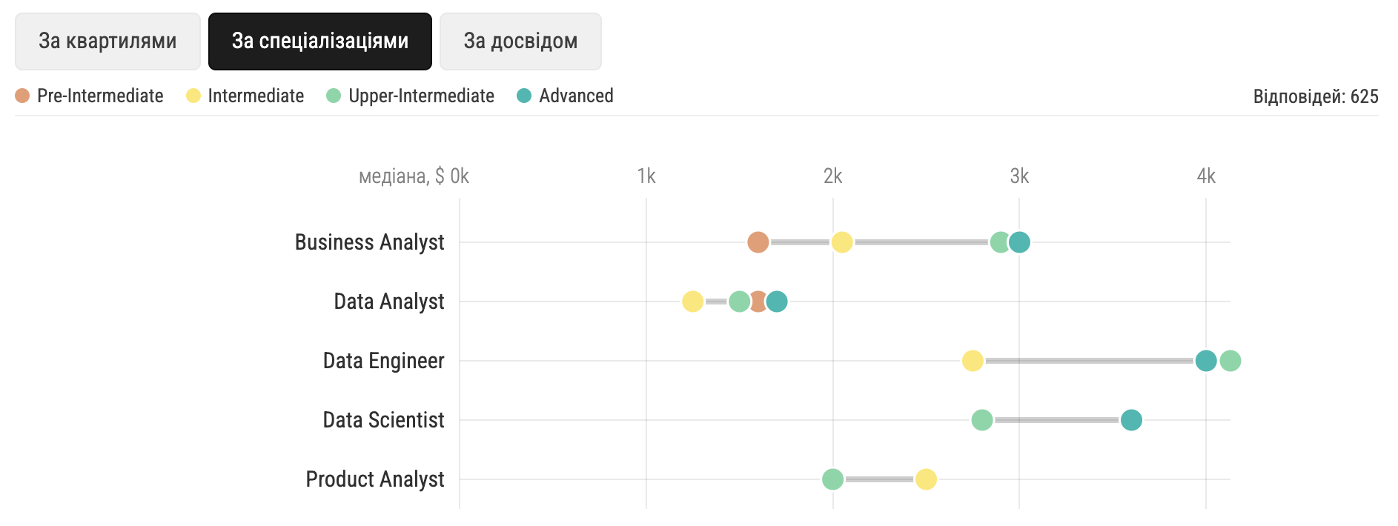Click the teal Advanced dot for Data Scientist

(1131, 420)
